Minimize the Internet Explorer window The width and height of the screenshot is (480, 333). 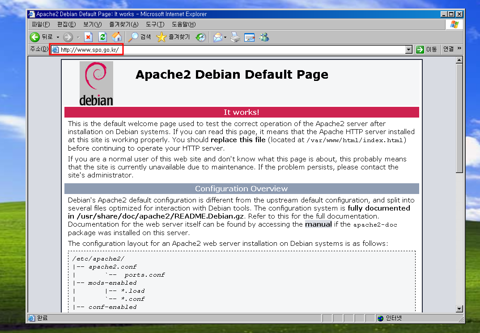(x=444, y=14)
